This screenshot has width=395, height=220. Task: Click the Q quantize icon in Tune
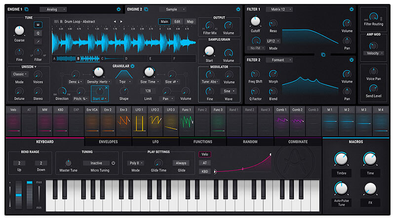(x=38, y=33)
